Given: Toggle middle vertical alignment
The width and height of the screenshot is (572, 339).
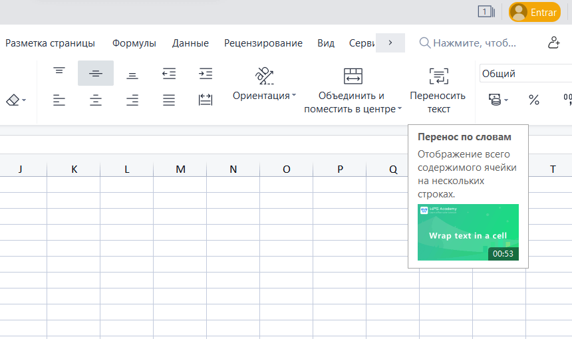Looking at the screenshot, I should 96,73.
